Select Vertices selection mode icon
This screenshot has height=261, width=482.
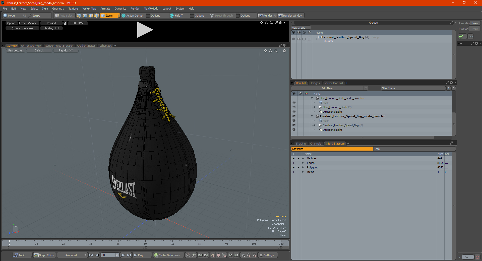coord(79,16)
